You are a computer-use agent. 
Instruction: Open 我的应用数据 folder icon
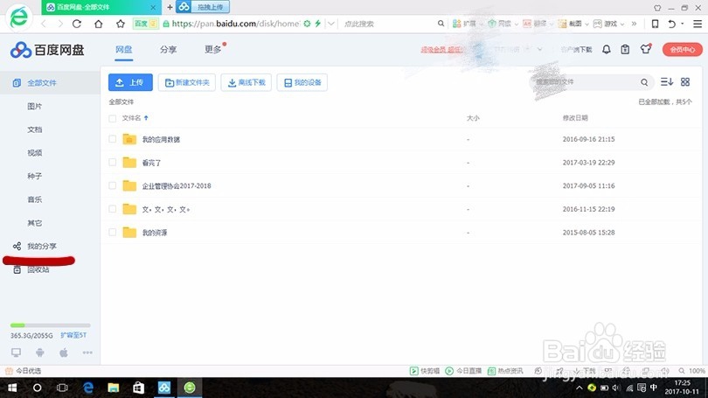(129, 139)
